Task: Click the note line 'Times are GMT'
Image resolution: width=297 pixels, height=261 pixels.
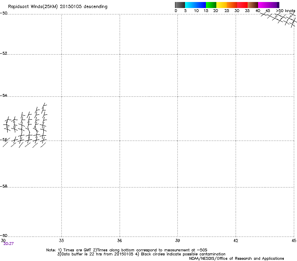Action: click(77, 250)
